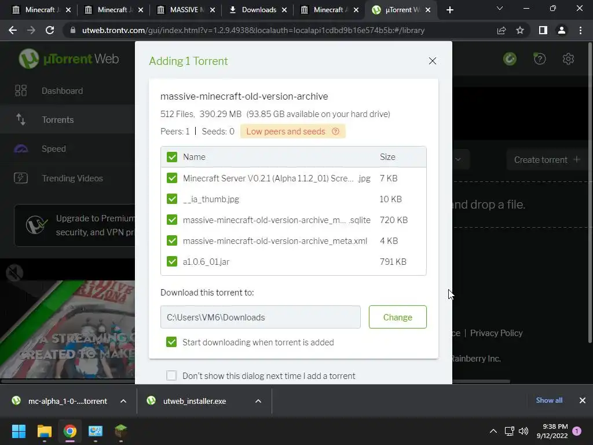Open the Chrome three-dot menu
The width and height of the screenshot is (593, 445).
580,30
